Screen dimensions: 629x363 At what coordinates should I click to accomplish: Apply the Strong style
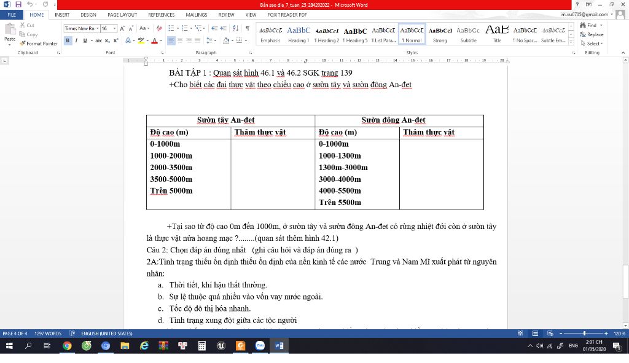[440, 34]
